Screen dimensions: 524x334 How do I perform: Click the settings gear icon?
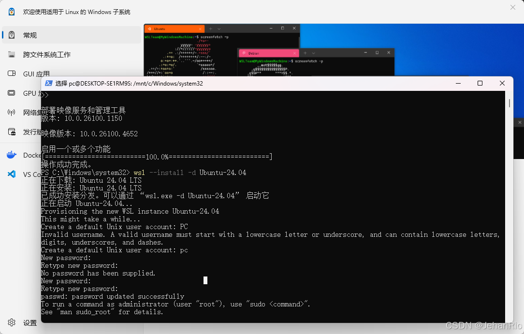coord(12,322)
